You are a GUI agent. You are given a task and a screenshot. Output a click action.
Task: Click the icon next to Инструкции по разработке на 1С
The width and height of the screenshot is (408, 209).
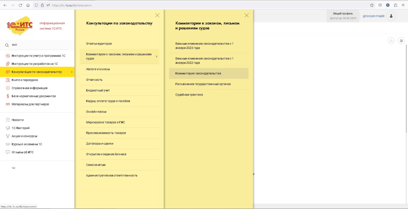coord(8,64)
